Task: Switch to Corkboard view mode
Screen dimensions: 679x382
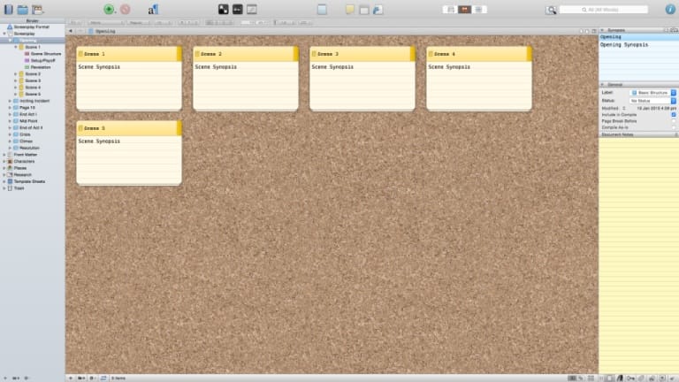Action: (464, 10)
